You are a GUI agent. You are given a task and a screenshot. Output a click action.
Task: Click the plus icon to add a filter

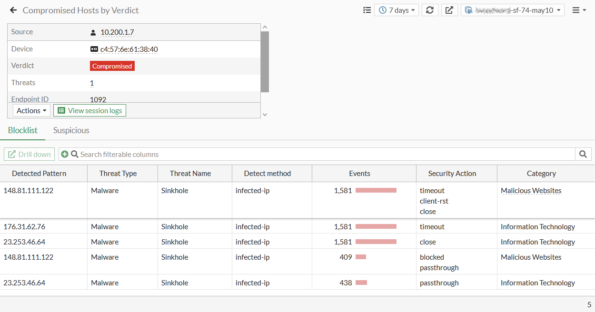[x=65, y=154]
